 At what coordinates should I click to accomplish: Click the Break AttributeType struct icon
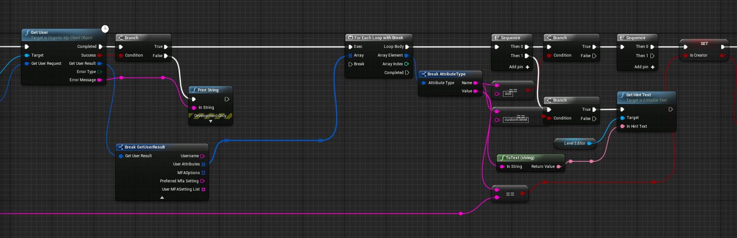click(x=423, y=74)
